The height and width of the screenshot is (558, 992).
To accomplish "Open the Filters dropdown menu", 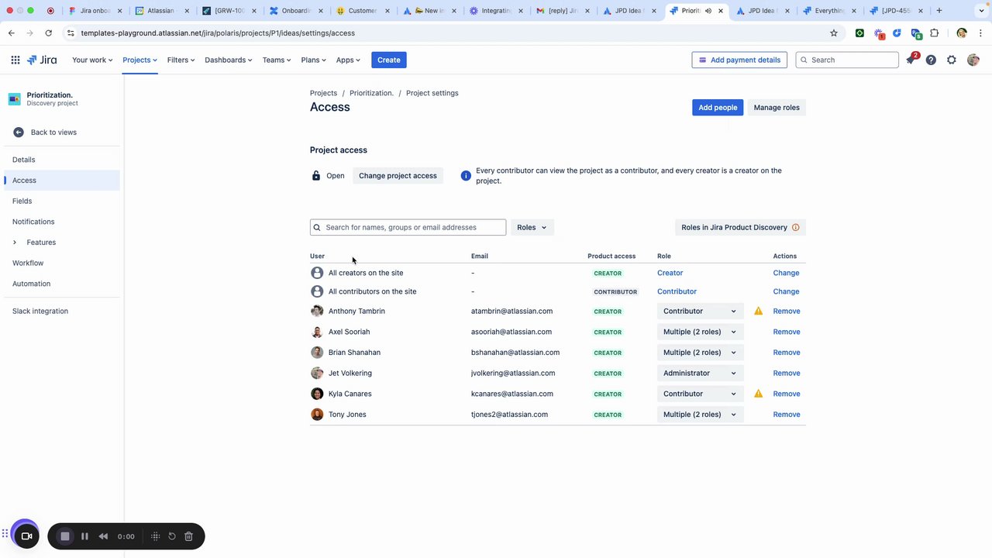I will pyautogui.click(x=181, y=60).
